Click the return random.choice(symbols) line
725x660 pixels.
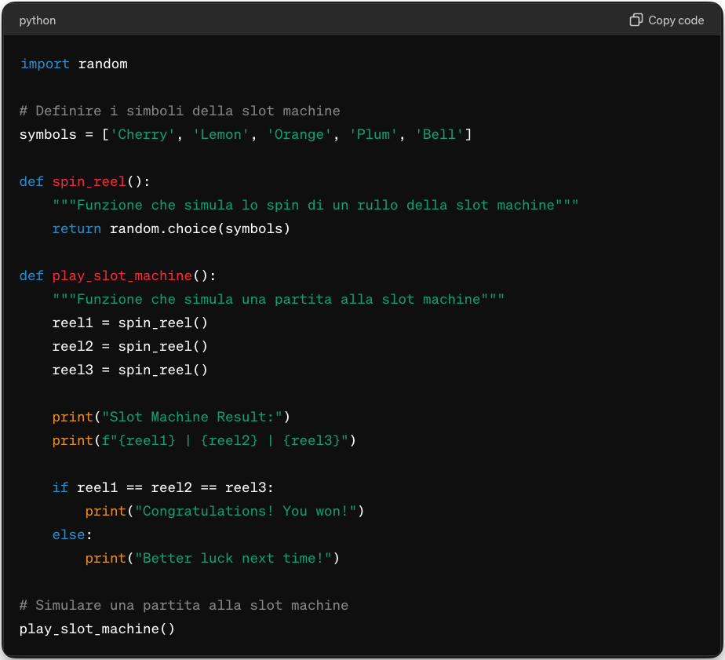[x=171, y=228]
